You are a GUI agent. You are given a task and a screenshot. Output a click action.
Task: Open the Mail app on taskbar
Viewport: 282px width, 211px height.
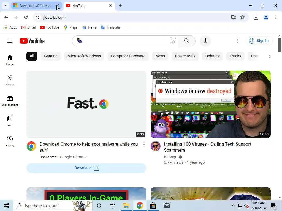coord(167,206)
